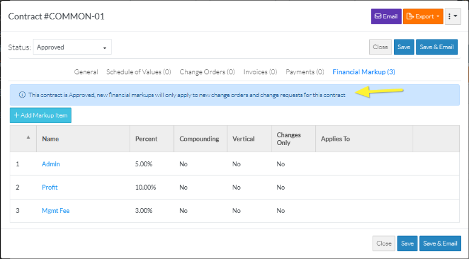Expand the Status dropdown showing Approved
Image resolution: width=469 pixels, height=259 pixels.
72,47
